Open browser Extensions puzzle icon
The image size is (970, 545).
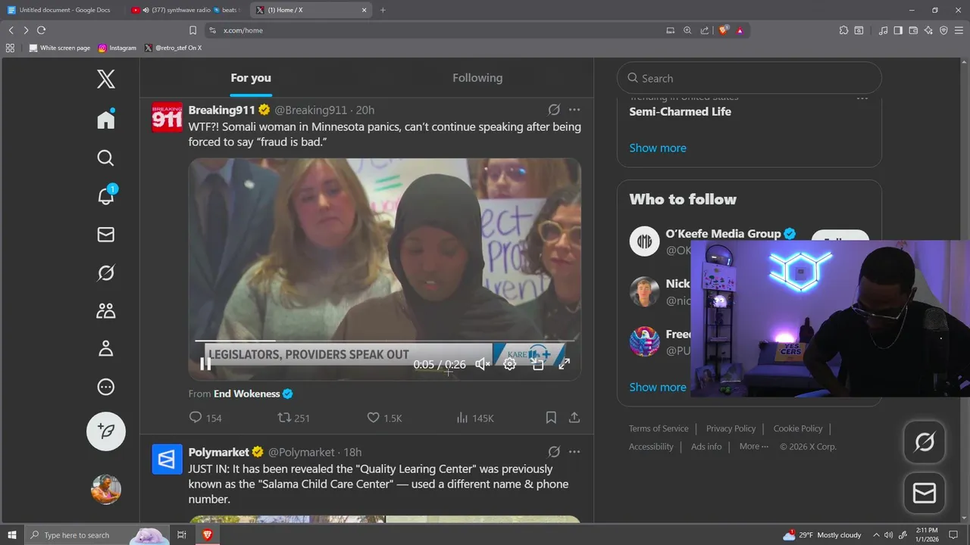tap(843, 30)
